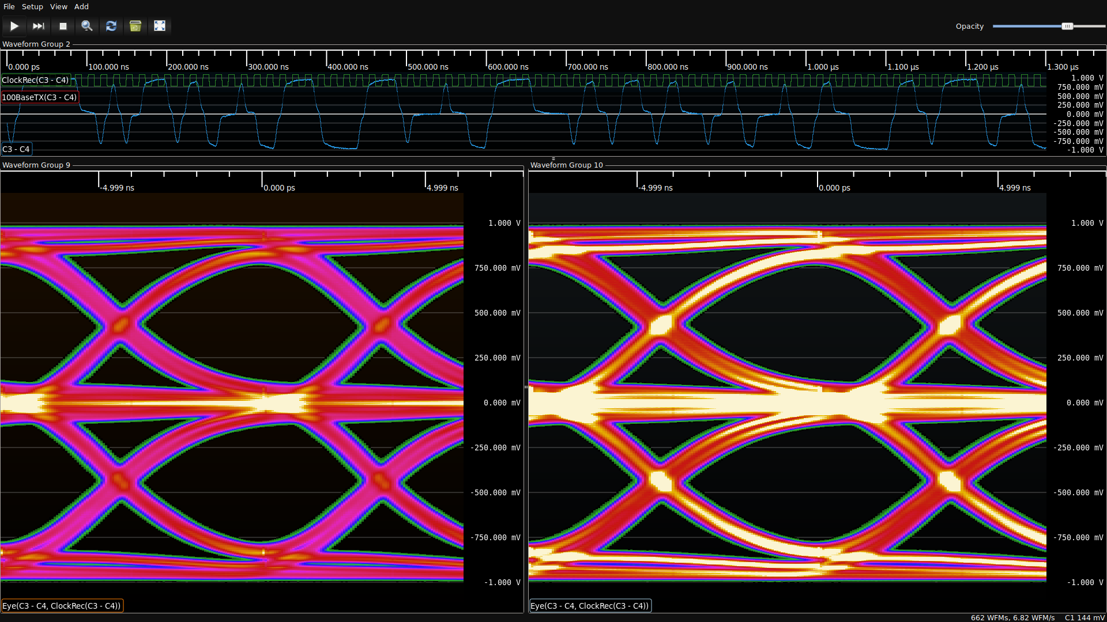
Task: Click the 800.000 ns timeline marker
Action: click(x=668, y=67)
